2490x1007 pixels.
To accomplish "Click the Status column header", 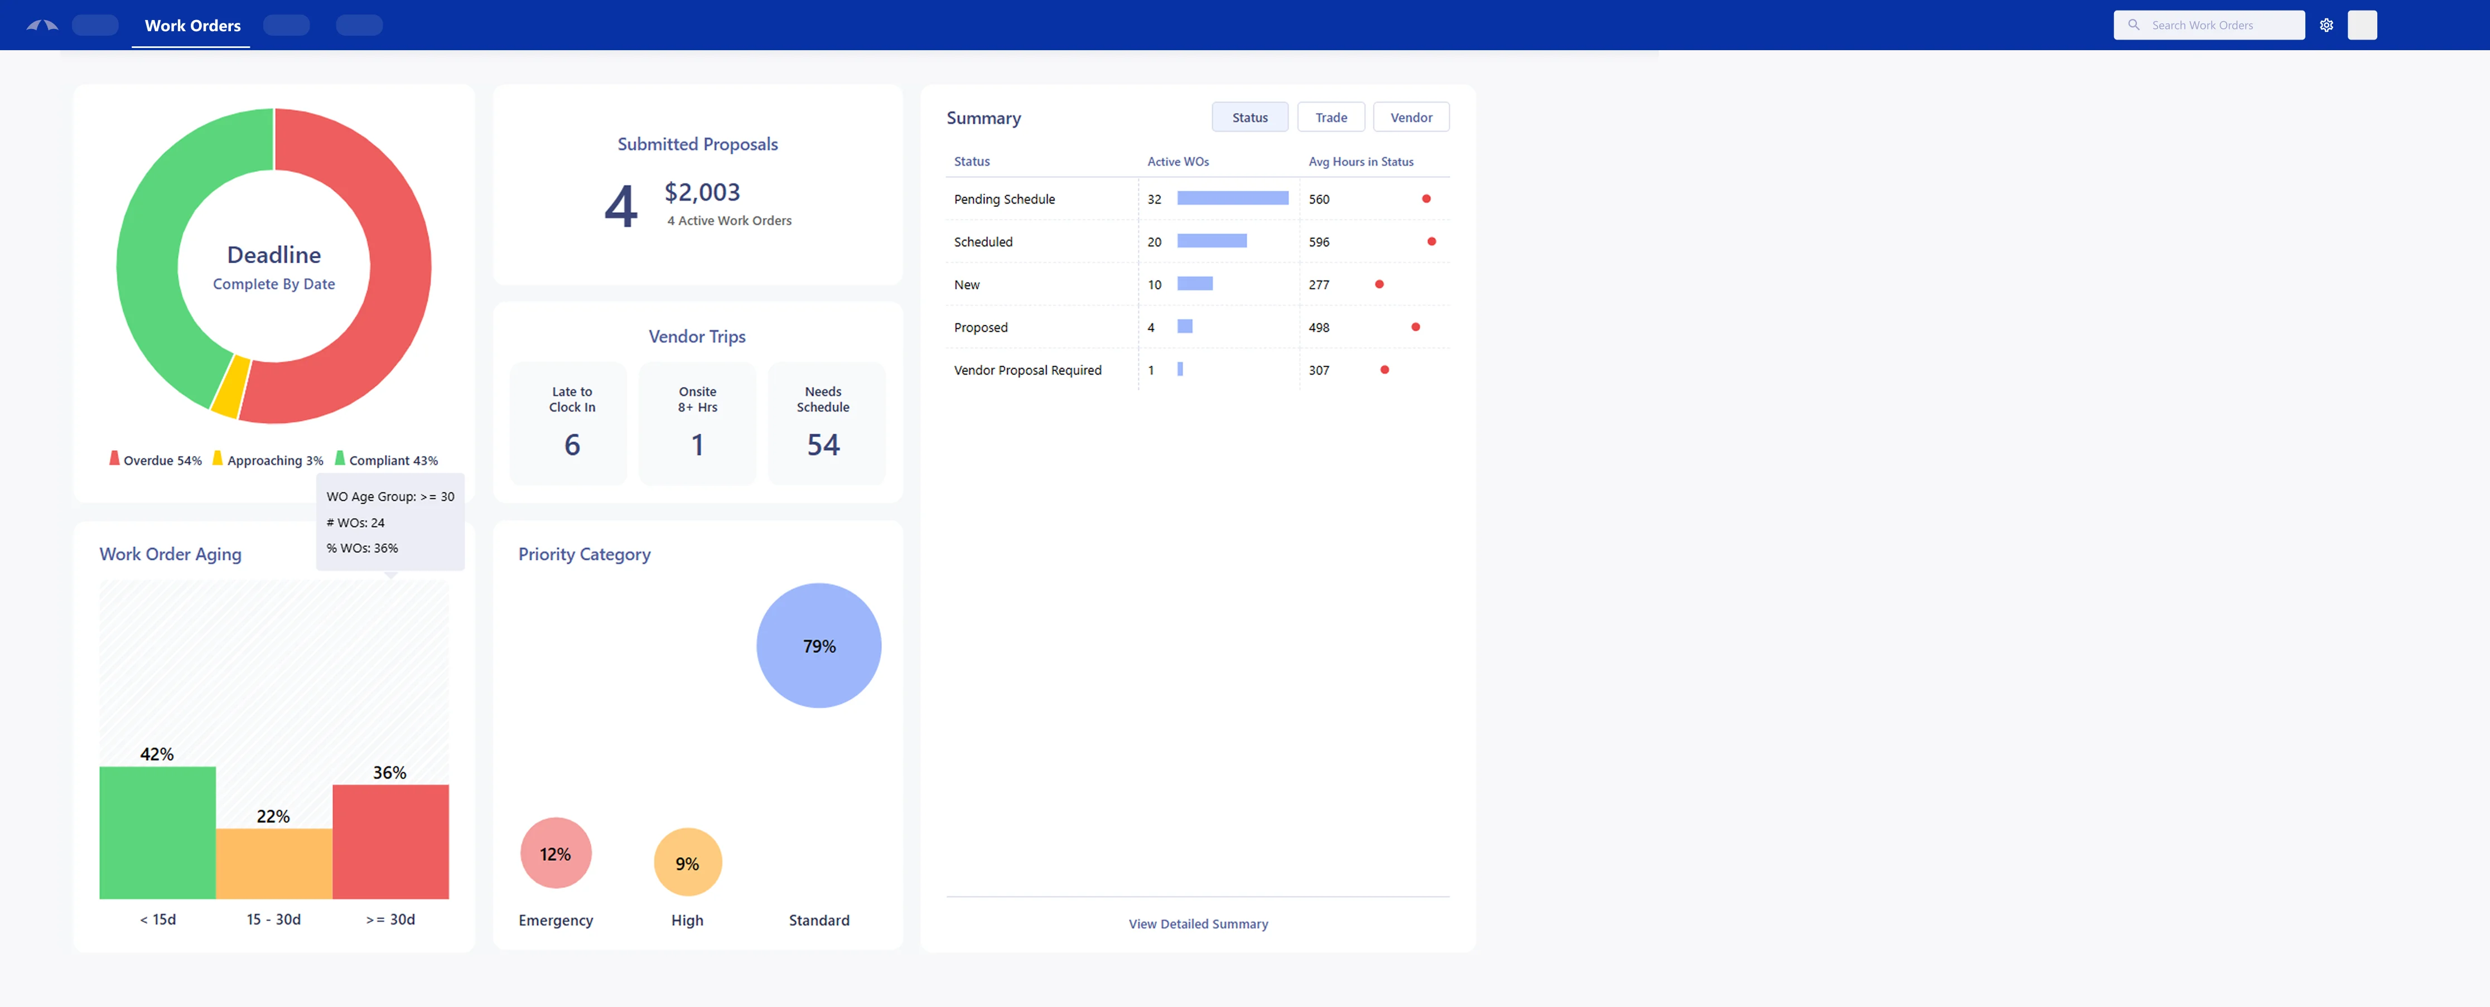I will click(972, 161).
